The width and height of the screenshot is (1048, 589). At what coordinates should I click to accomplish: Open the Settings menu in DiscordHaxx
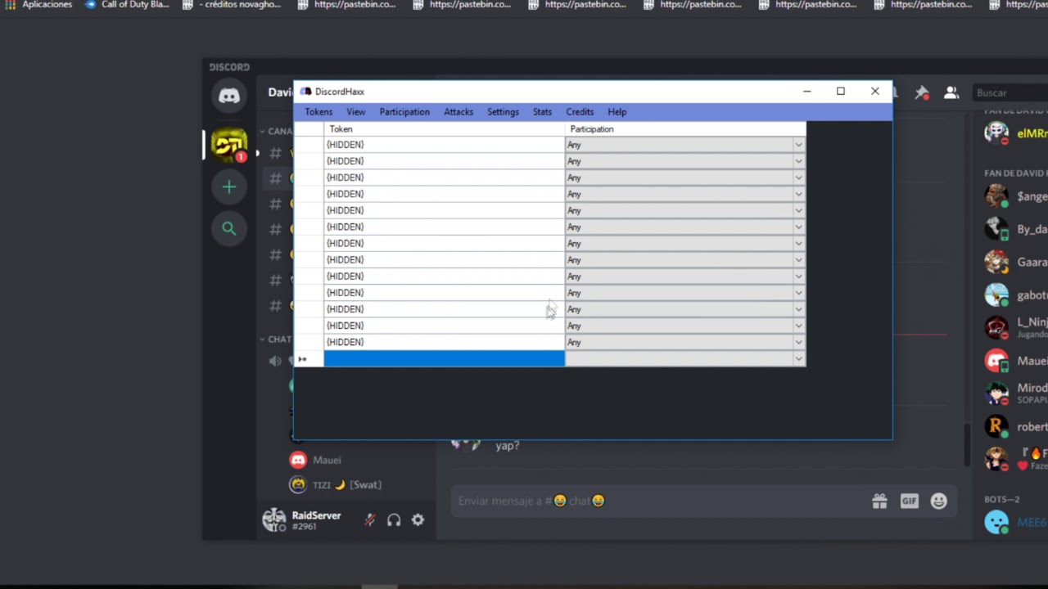tap(503, 112)
